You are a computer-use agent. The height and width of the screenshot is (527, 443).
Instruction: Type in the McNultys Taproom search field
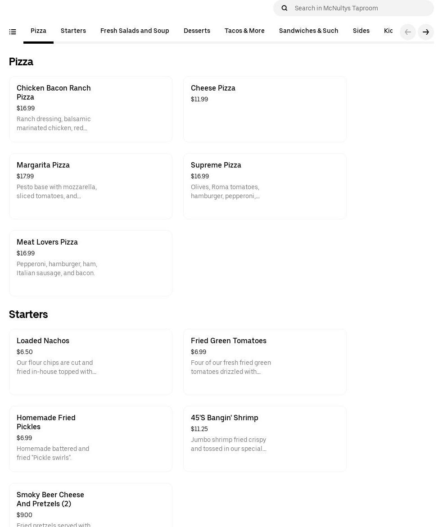point(360,8)
